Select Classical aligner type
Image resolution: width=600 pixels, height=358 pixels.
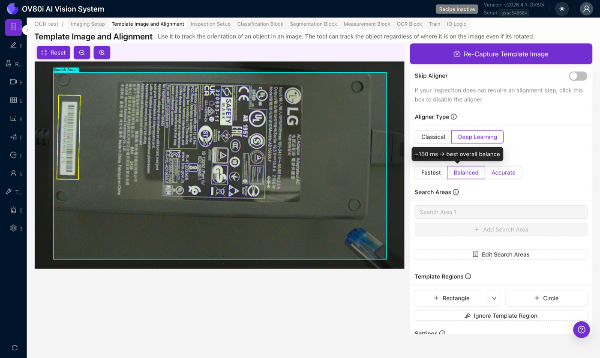click(433, 137)
